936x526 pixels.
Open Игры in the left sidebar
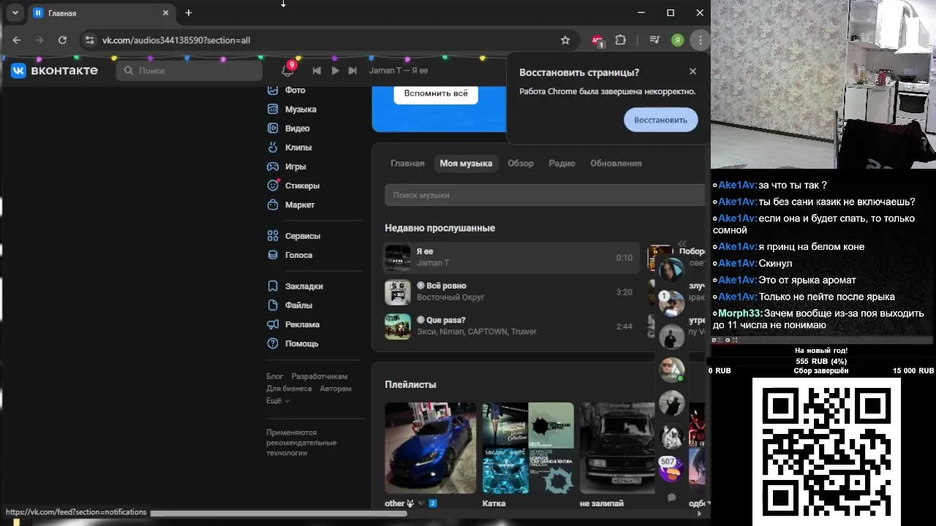[287, 167]
